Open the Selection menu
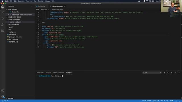 [21, 1]
